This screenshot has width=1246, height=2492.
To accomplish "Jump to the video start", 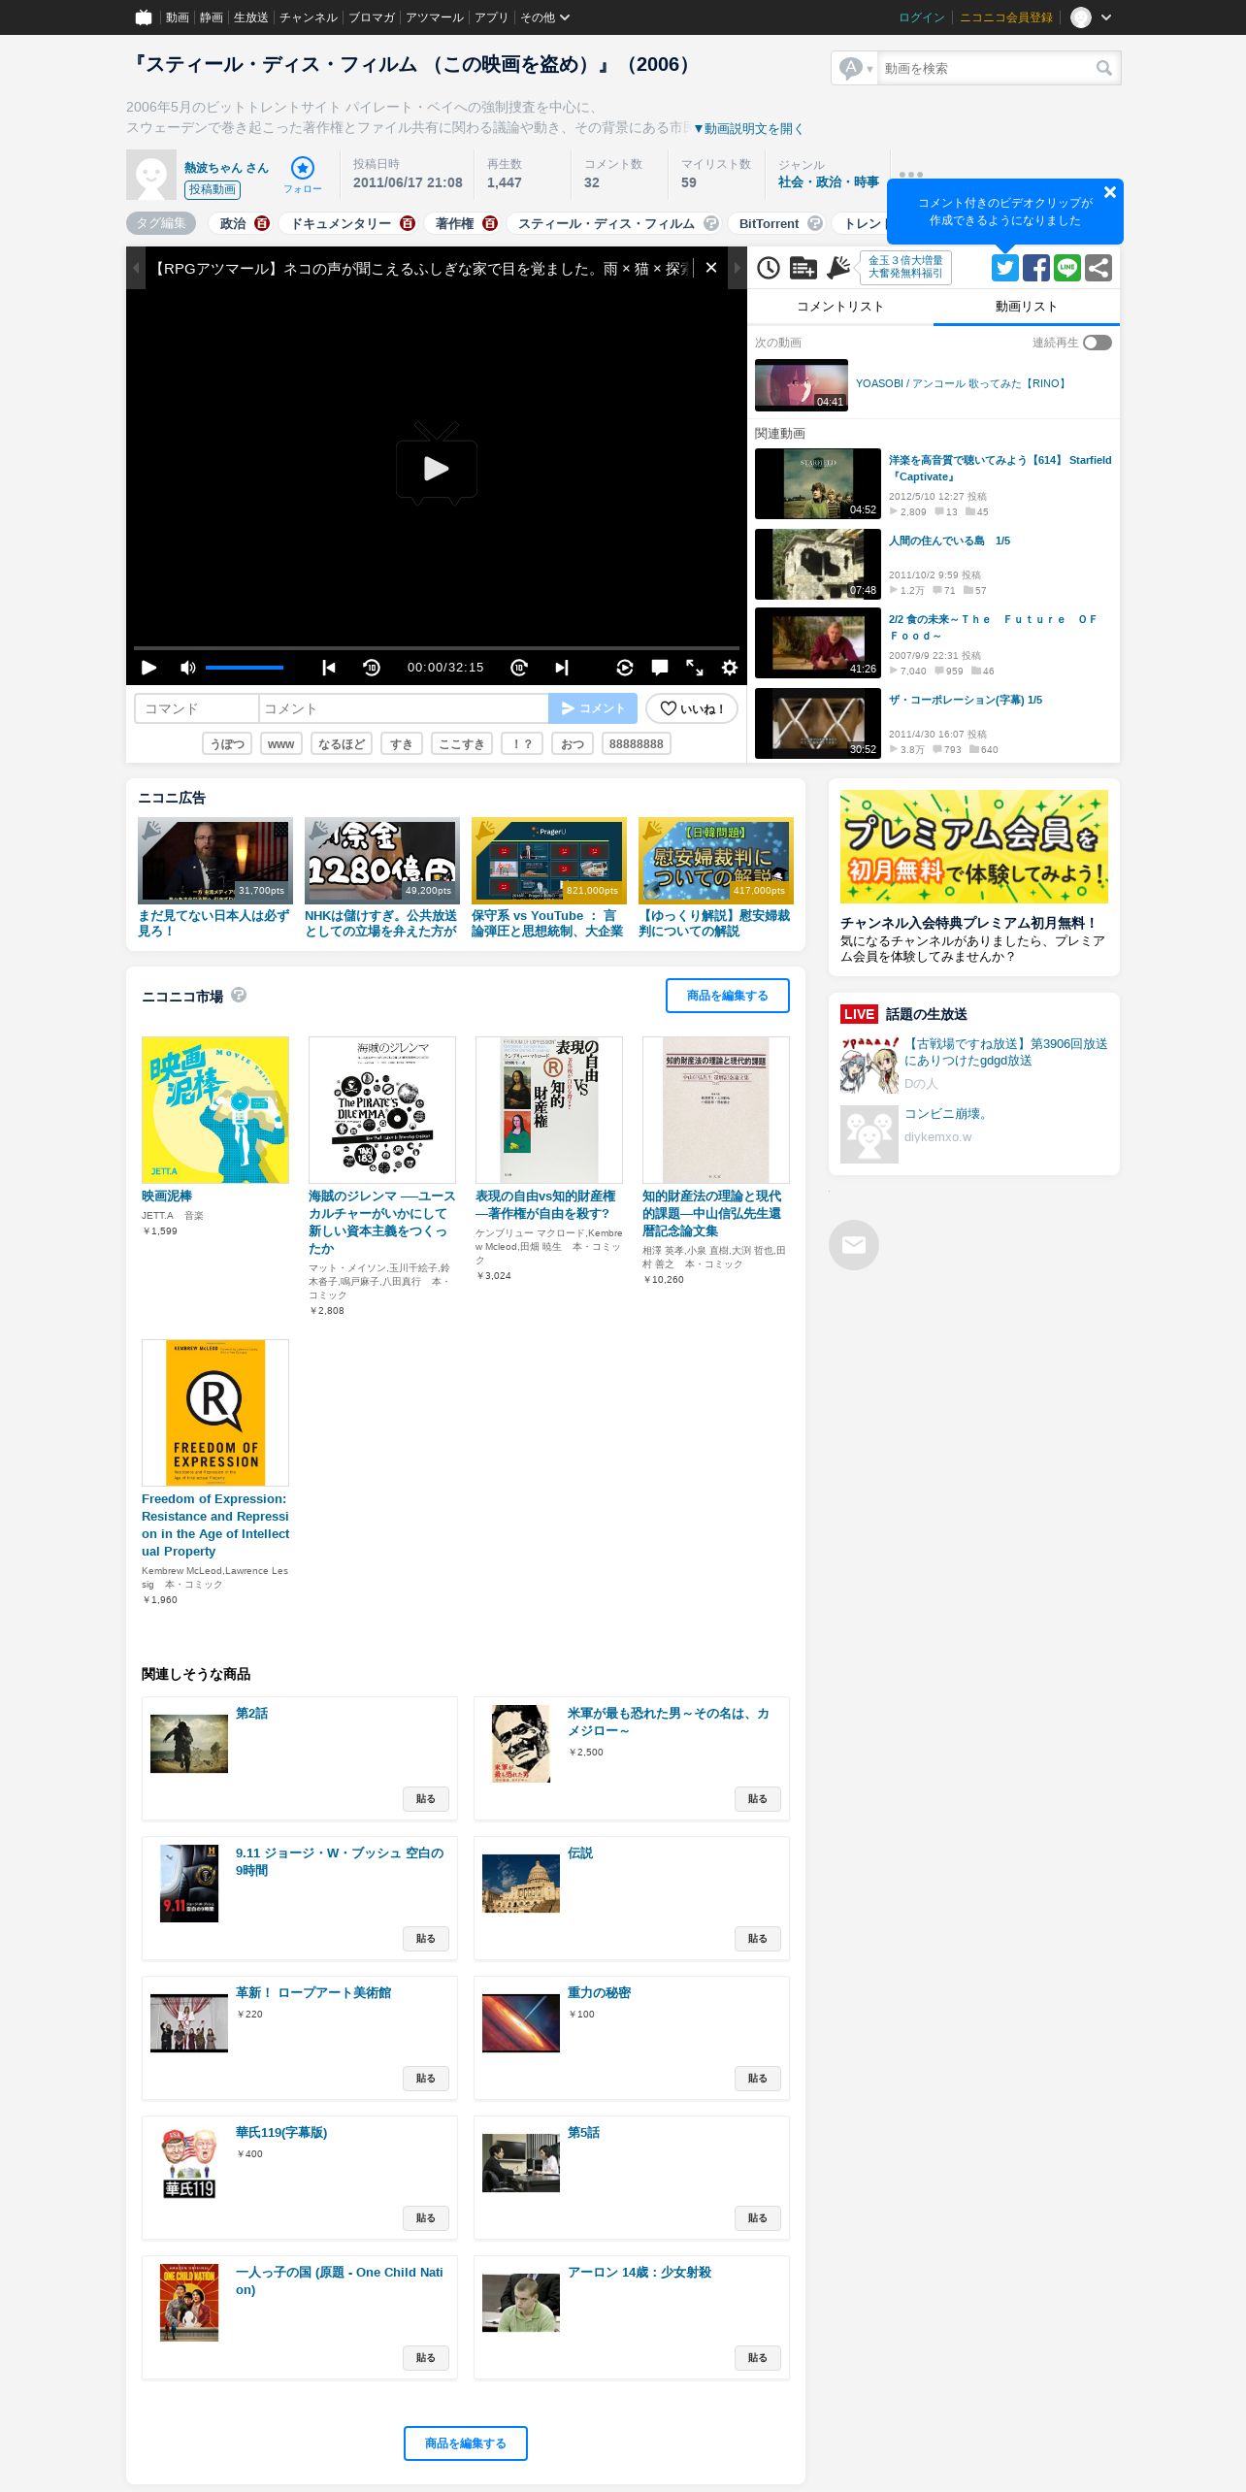I will 329,668.
